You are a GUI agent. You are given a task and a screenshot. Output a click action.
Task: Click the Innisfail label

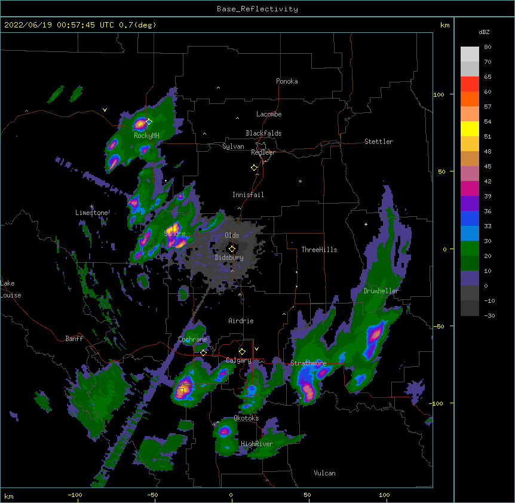click(248, 195)
